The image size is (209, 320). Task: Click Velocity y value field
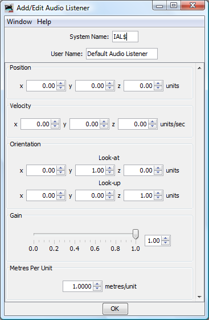pyautogui.click(x=85, y=124)
